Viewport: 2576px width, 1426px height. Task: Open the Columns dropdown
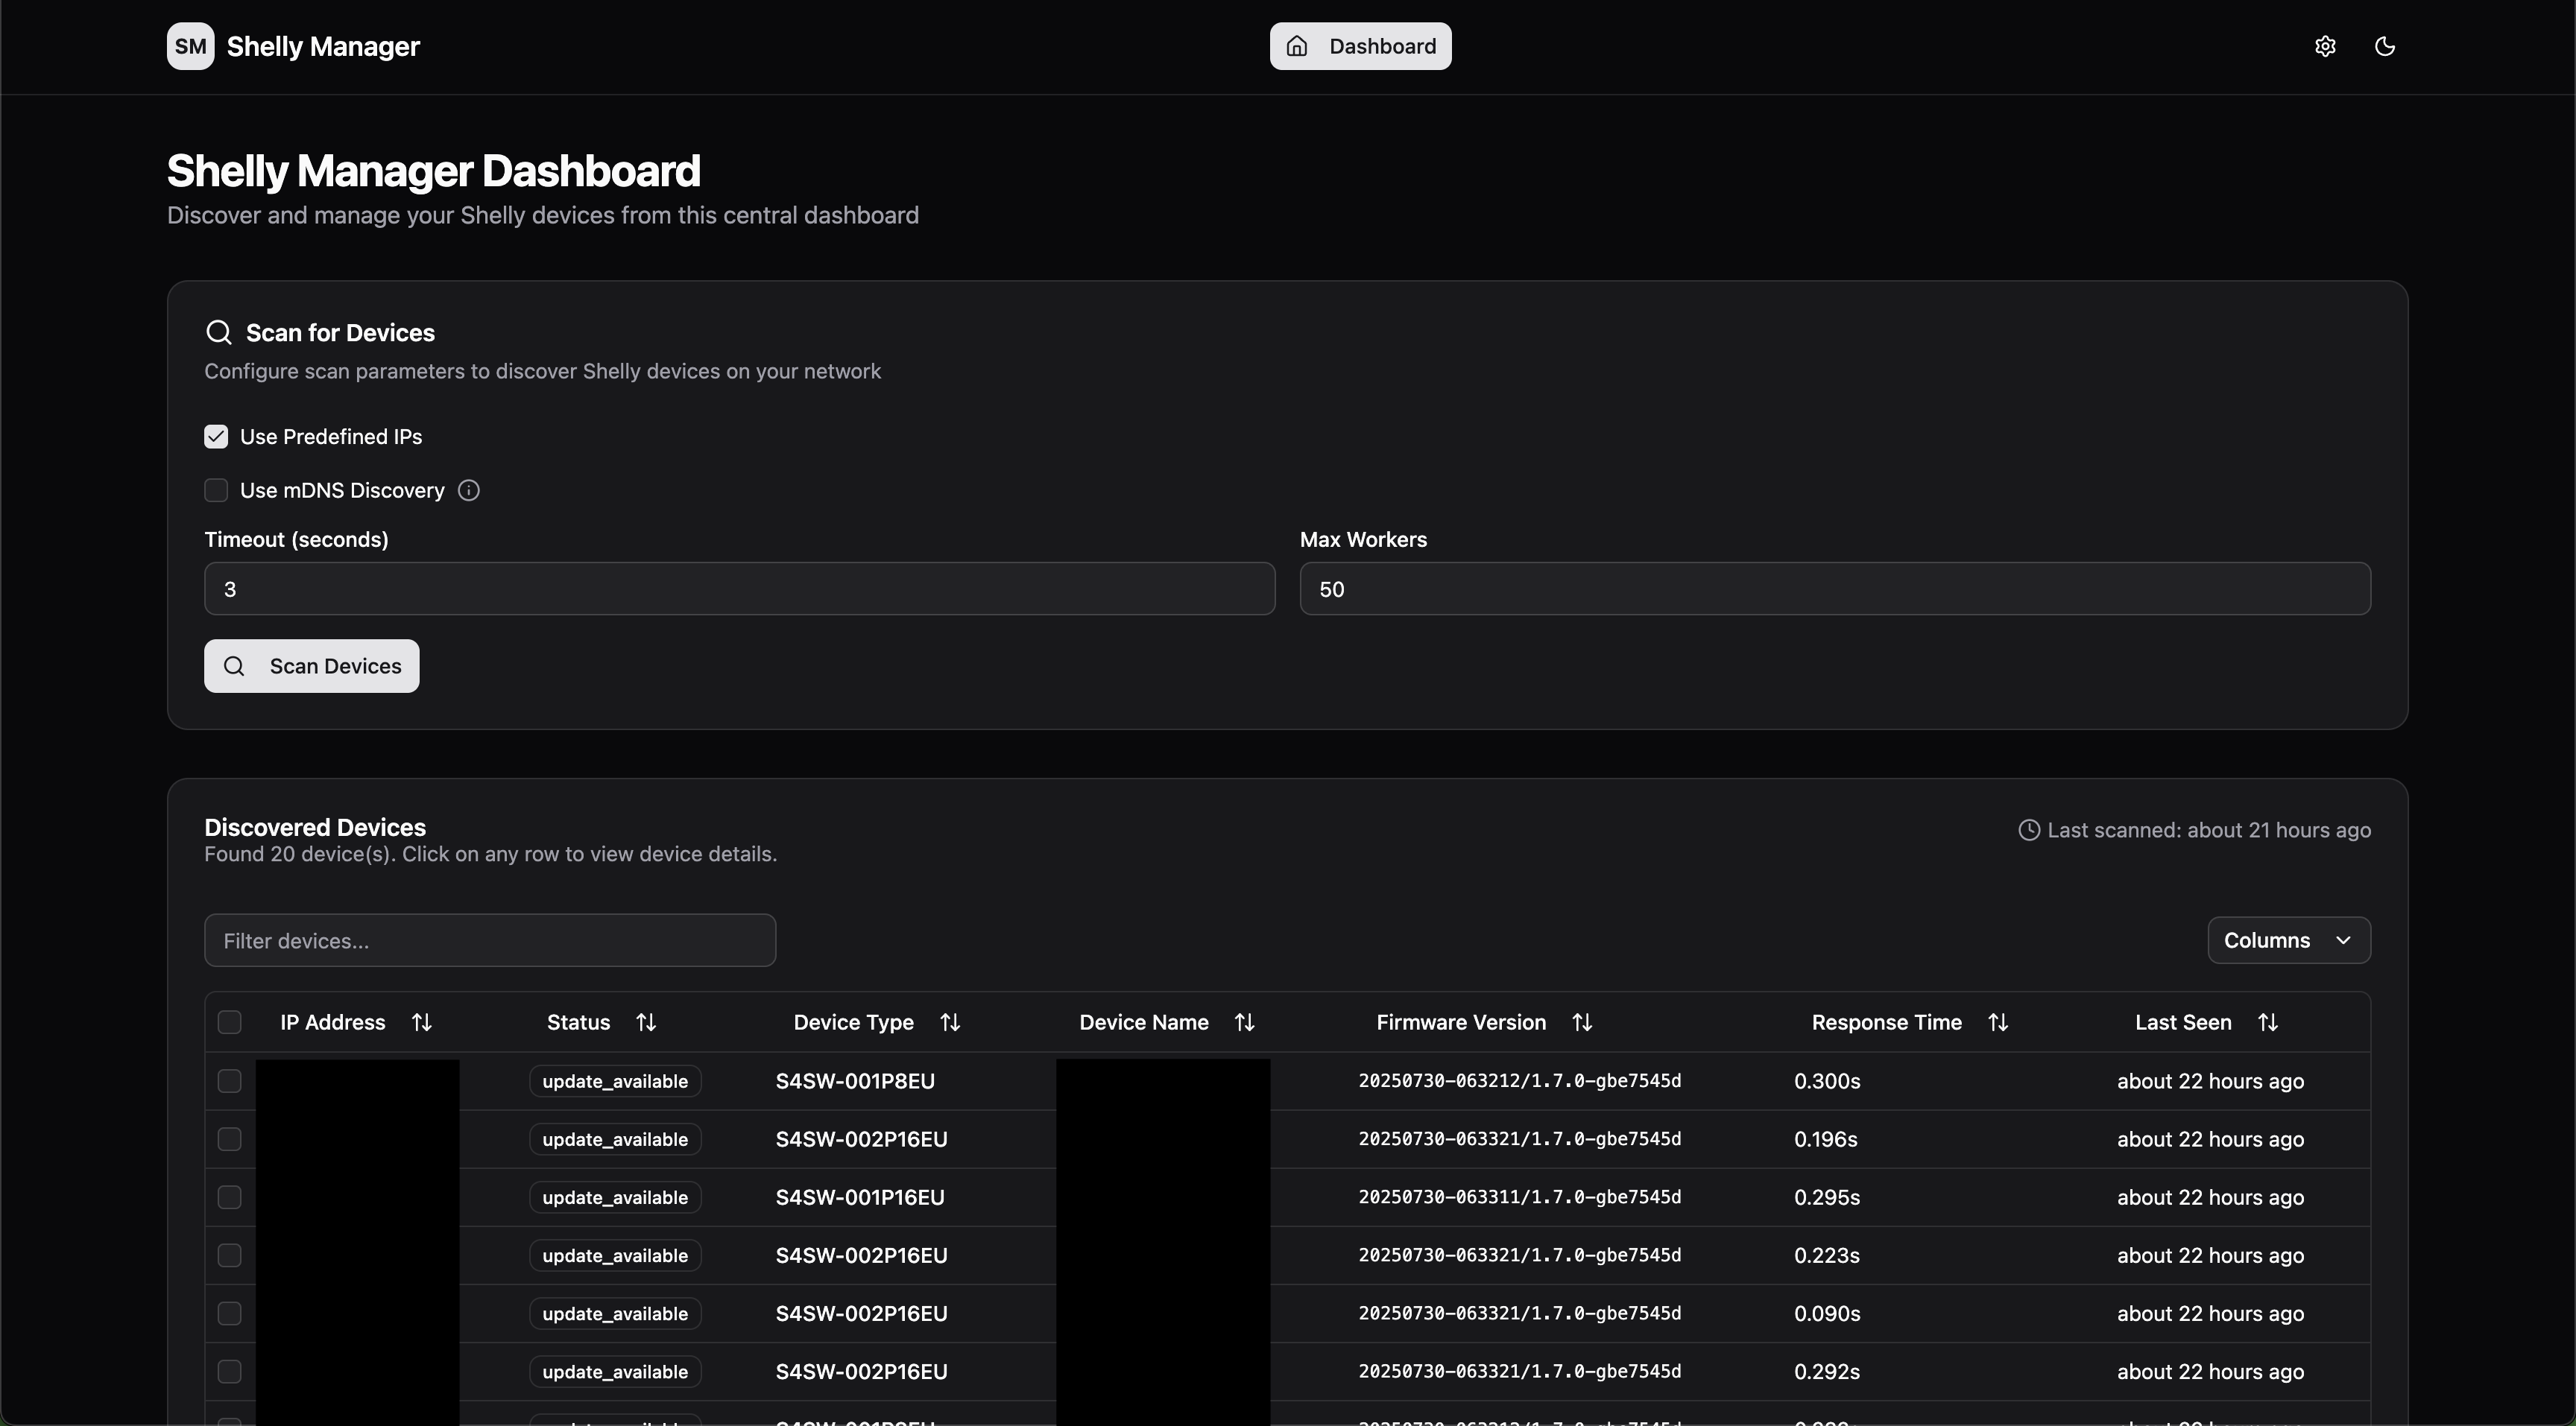click(x=2289, y=940)
